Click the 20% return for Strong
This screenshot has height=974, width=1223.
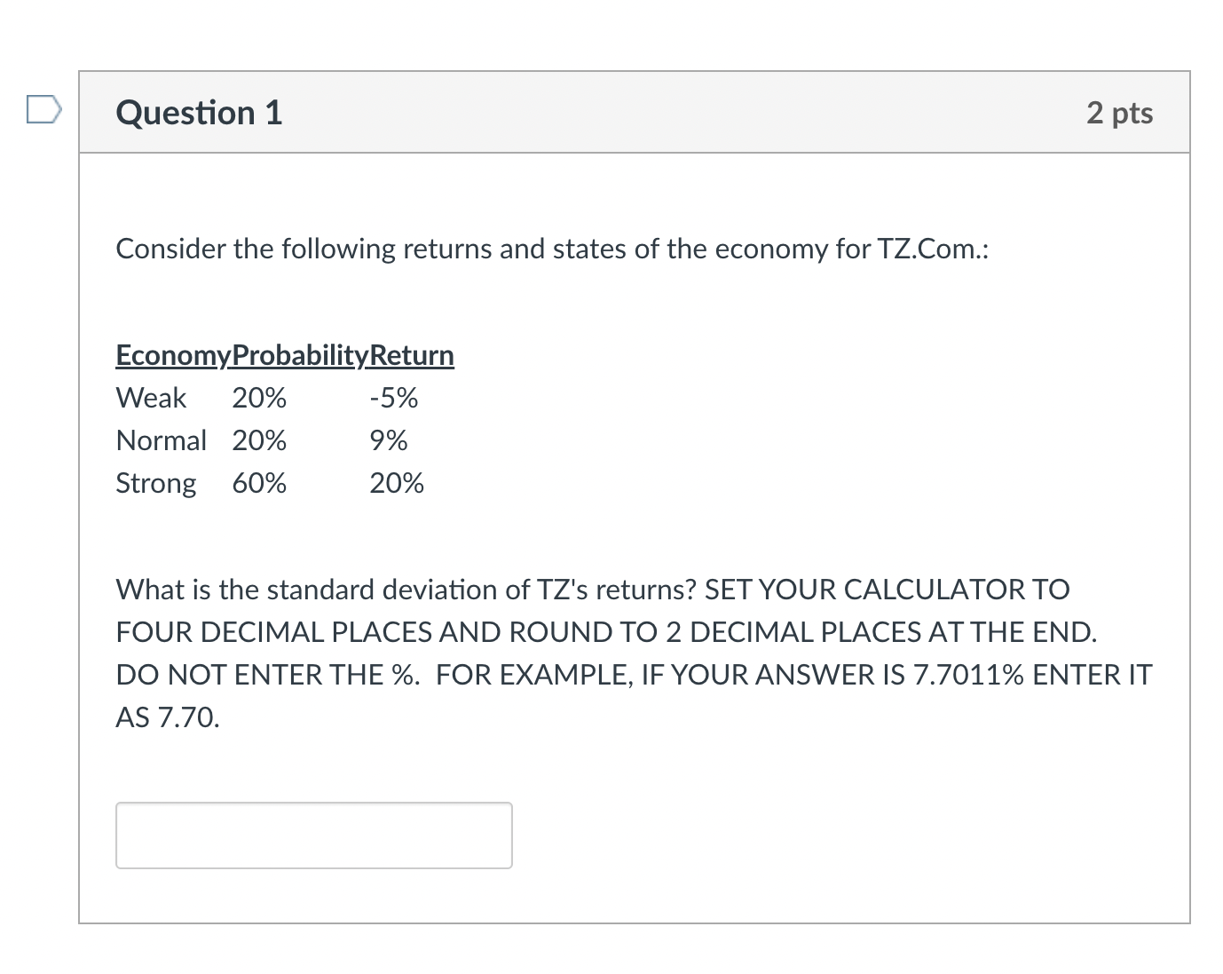click(397, 483)
